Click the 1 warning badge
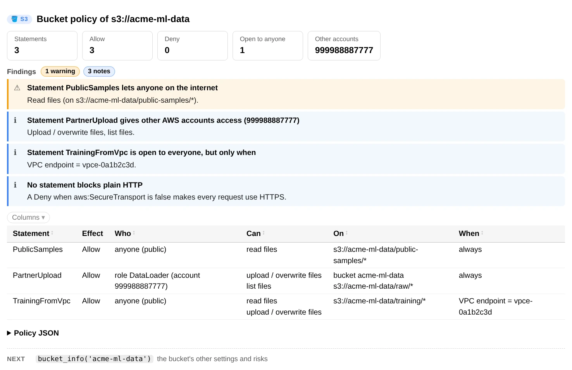 point(60,71)
